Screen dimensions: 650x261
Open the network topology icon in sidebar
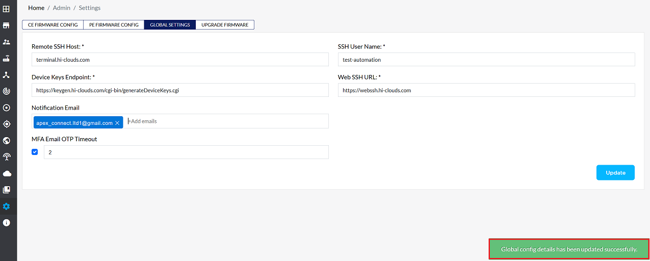pos(7,75)
